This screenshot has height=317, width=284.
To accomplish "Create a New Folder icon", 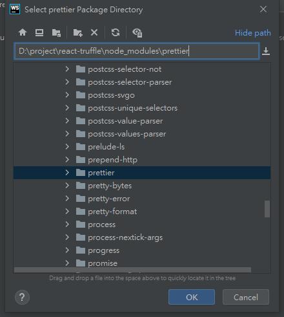I will pos(77,33).
